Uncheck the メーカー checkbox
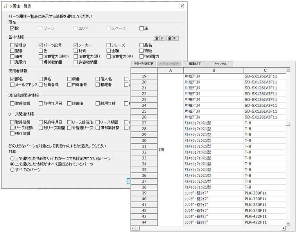Image resolution: width=296 pixels, height=232 pixels. point(76,45)
